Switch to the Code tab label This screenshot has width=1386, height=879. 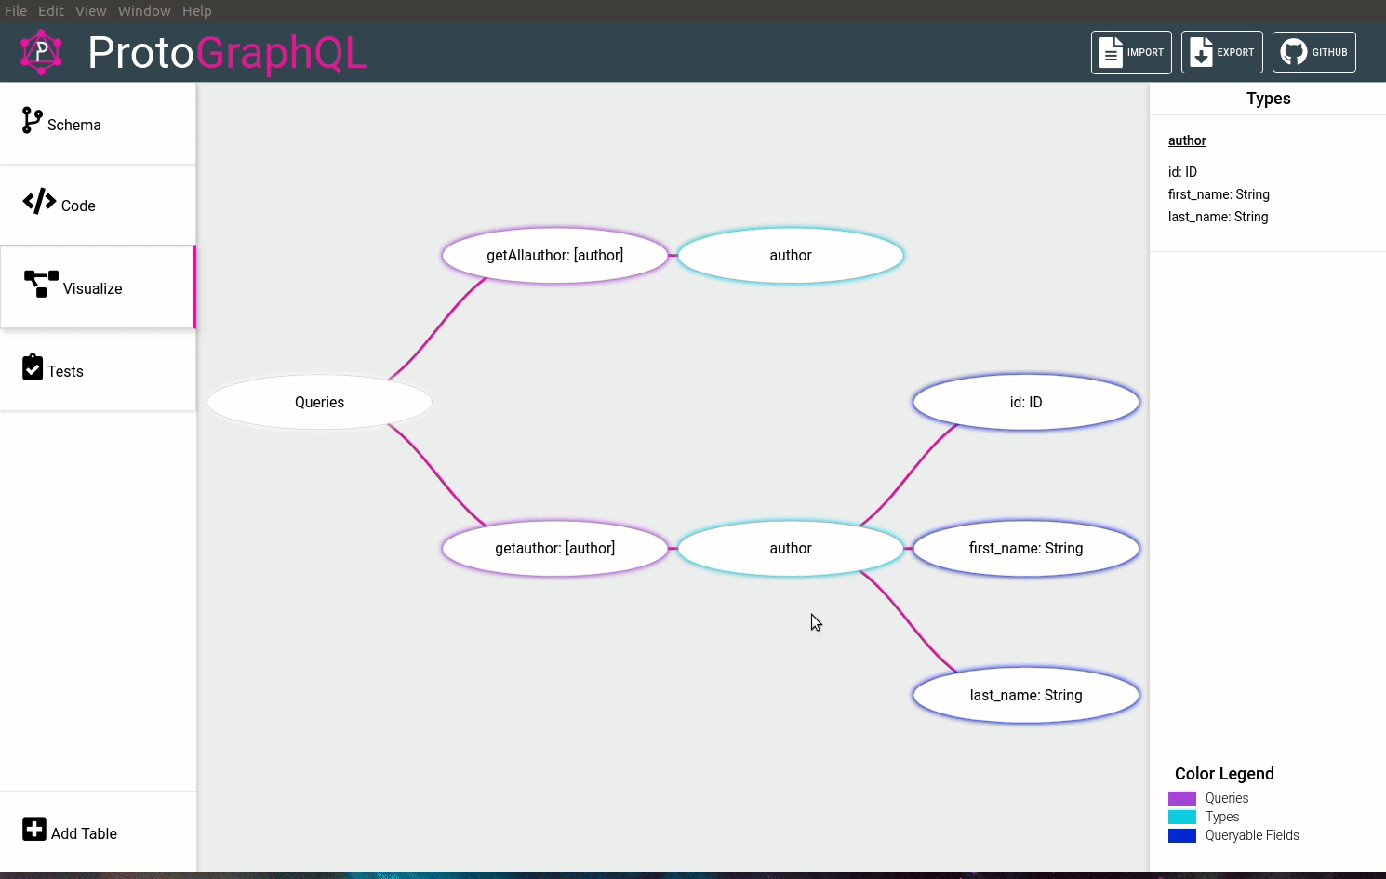point(78,206)
